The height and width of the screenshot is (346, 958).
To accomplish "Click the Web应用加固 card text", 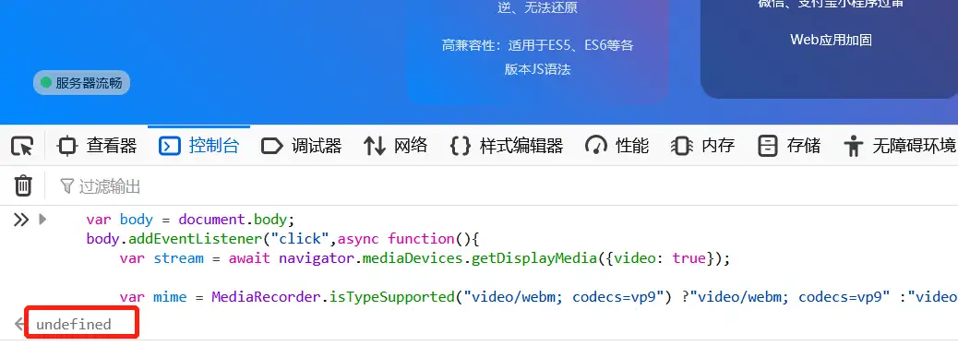I will (831, 40).
